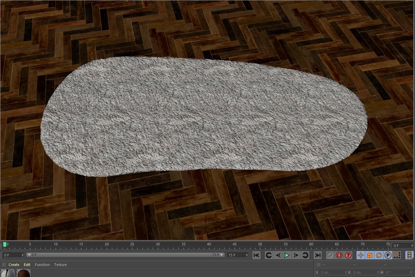Select the carpet material thumbnail
The image size is (415, 277).
click(x=7, y=273)
